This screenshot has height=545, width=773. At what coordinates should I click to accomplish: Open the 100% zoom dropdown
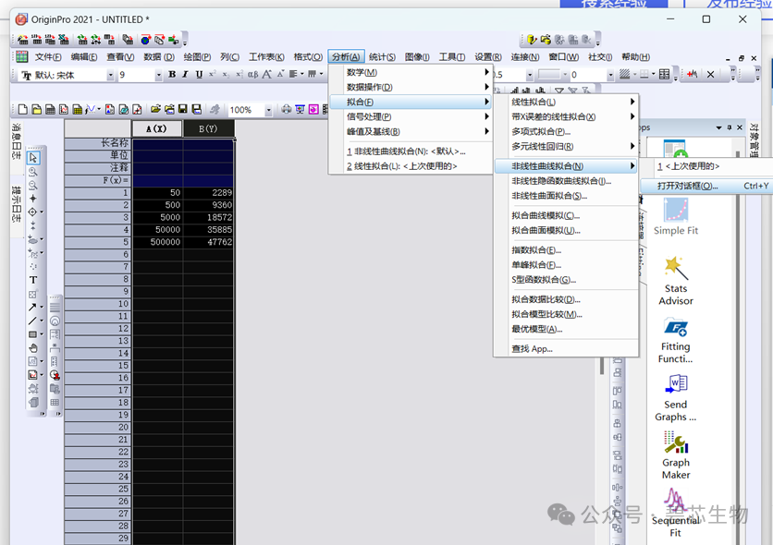[268, 110]
